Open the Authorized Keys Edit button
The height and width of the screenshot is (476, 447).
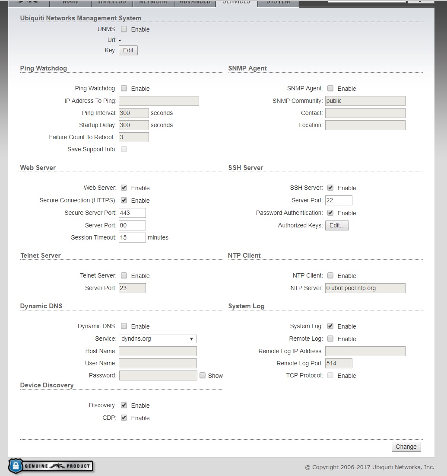337,225
